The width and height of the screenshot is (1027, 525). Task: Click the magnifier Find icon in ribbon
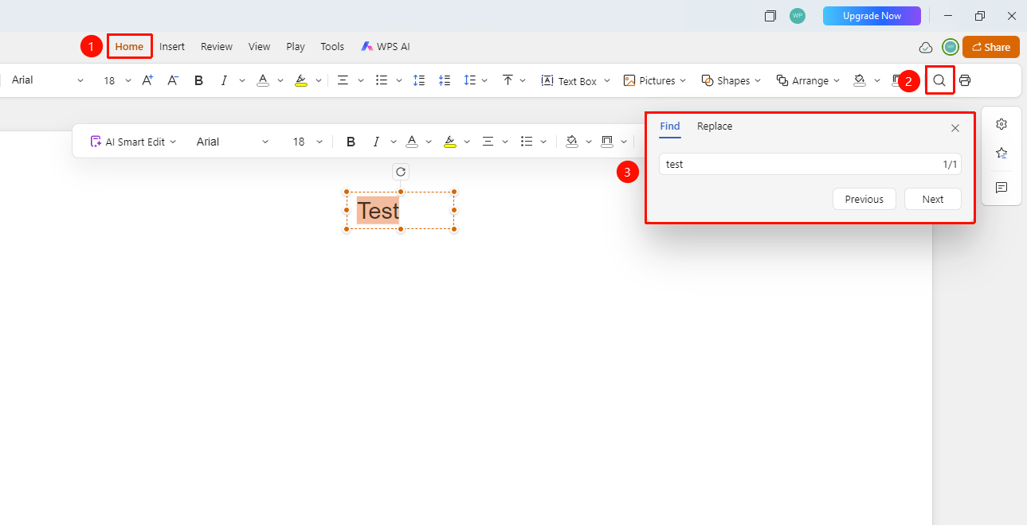click(939, 80)
